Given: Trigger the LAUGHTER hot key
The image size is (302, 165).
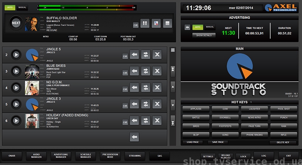Looking at the screenshot, I should [x=254, y=109].
